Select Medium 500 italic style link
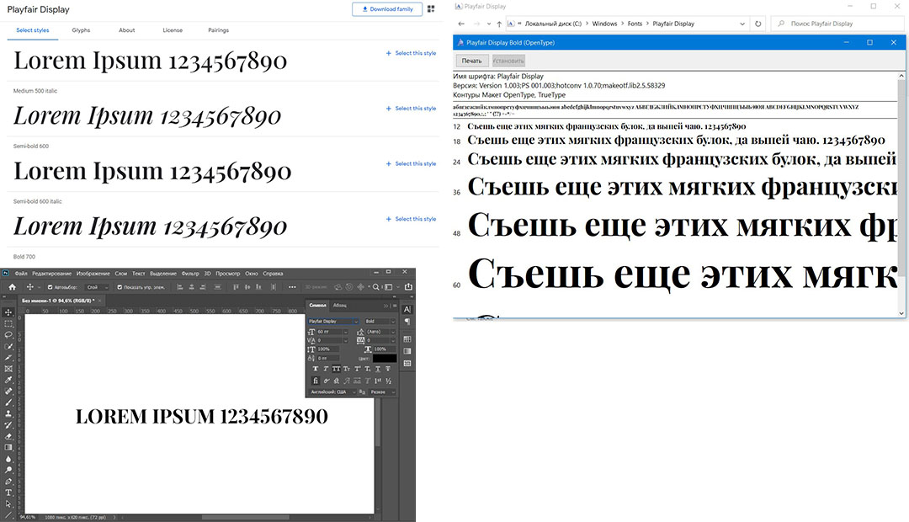The width and height of the screenshot is (909, 522). [x=411, y=109]
